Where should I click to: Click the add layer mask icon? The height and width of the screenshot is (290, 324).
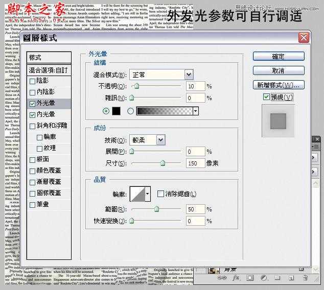(249, 278)
